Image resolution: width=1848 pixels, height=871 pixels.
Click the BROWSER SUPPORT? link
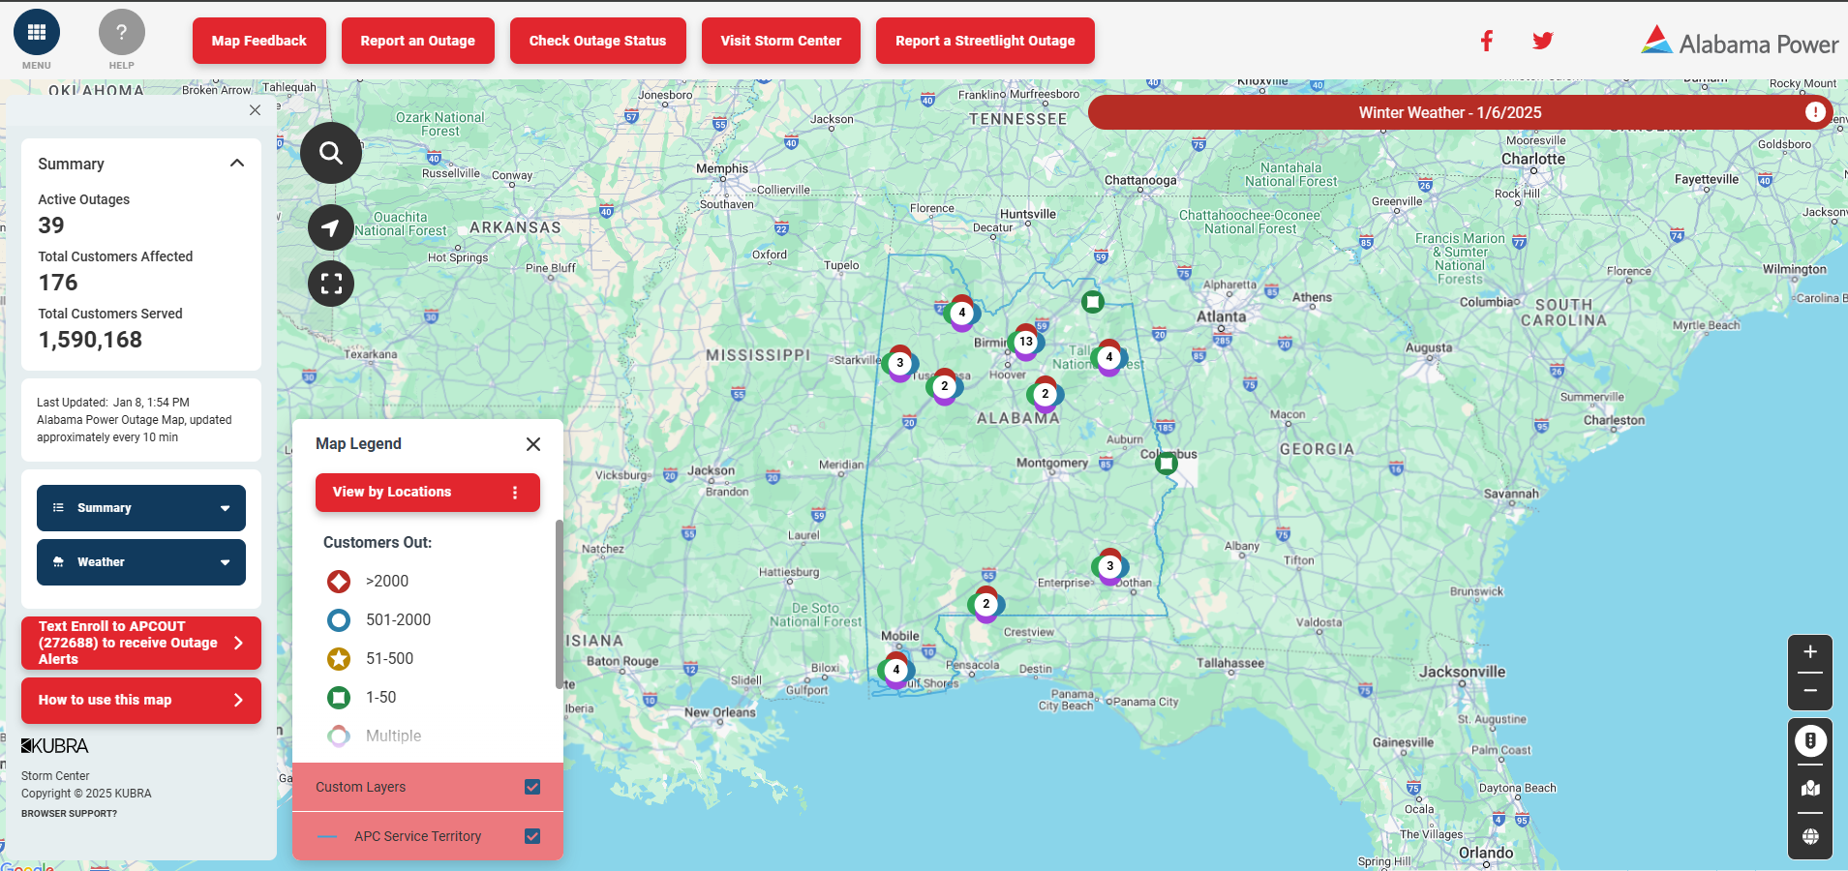[70, 814]
